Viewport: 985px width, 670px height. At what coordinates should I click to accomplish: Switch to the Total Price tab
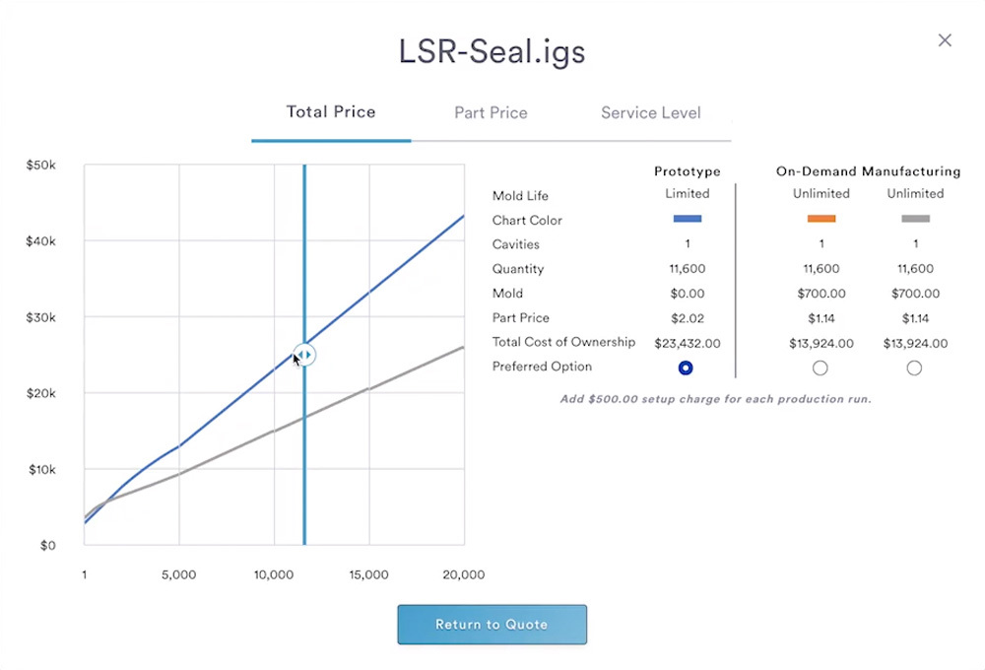(331, 112)
